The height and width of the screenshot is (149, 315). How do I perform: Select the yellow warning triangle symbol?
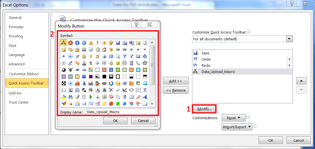[91, 43]
